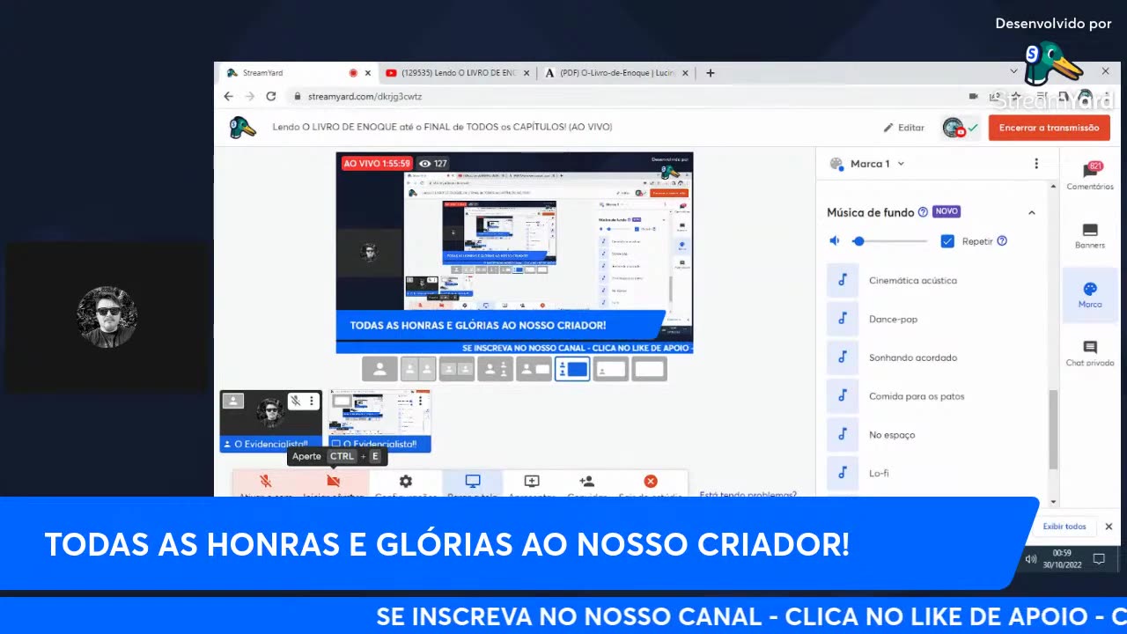1127x634 pixels.
Task: Open three-dot menu on camera thumbnail
Action: (x=312, y=401)
